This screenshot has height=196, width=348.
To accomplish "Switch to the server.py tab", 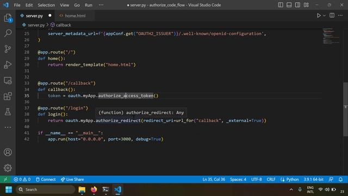I will pos(34,16).
